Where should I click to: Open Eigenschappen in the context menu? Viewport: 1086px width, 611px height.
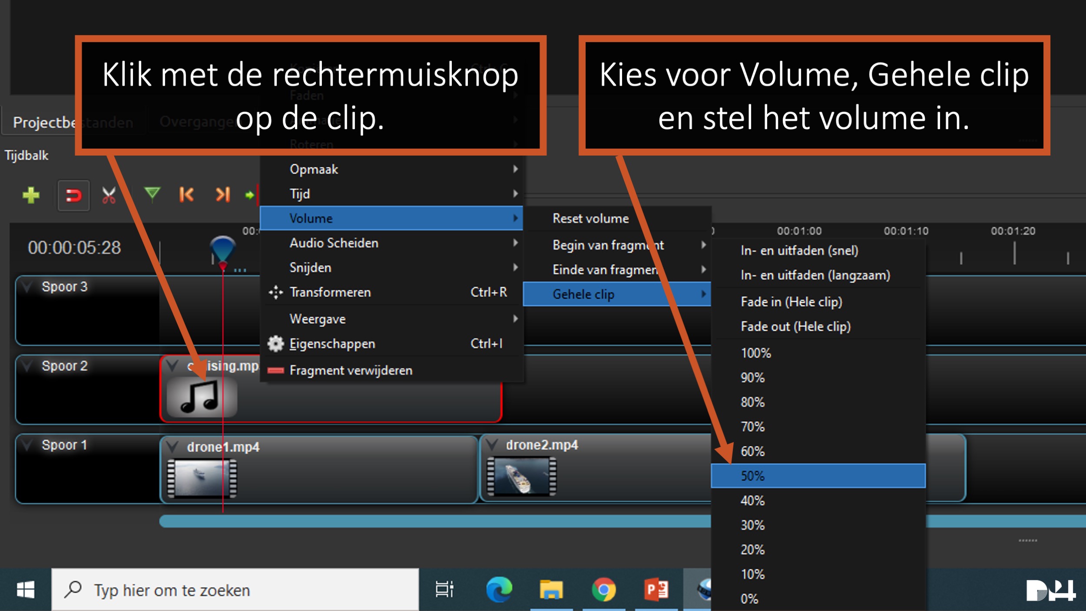(x=332, y=344)
